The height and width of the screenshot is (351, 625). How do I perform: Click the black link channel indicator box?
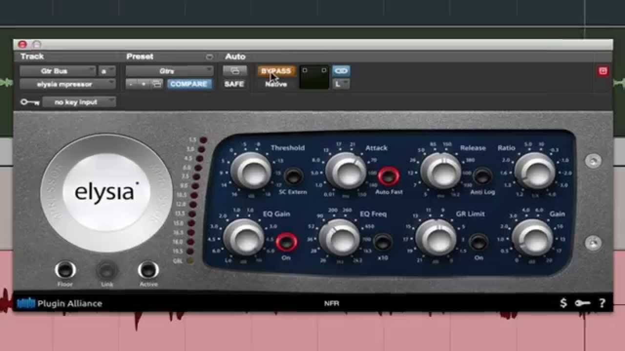point(314,77)
